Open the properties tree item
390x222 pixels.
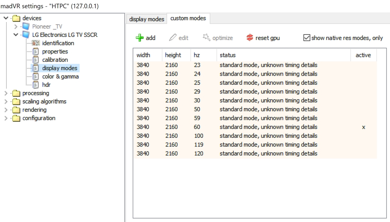(55, 52)
